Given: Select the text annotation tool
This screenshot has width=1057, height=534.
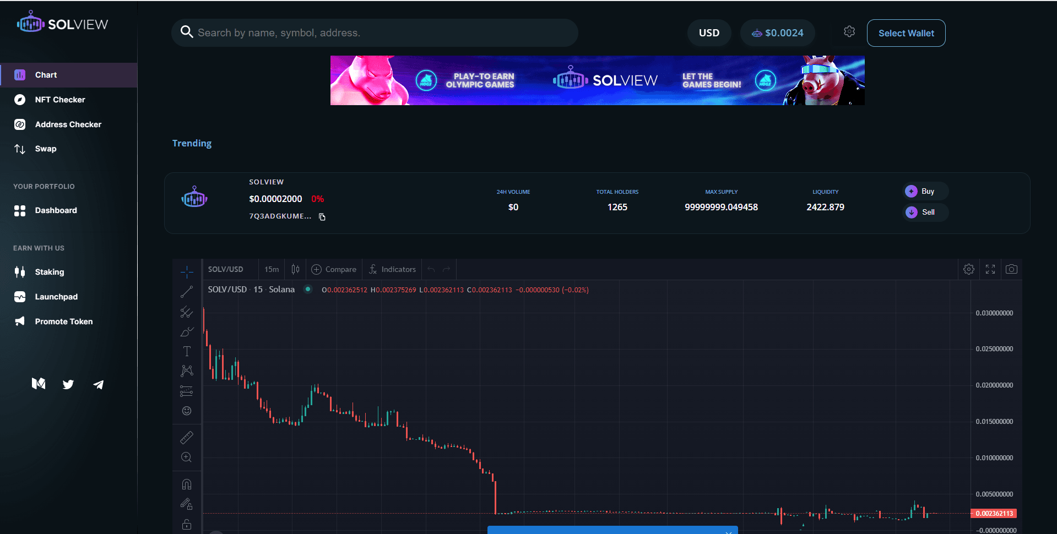Looking at the screenshot, I should click(187, 351).
